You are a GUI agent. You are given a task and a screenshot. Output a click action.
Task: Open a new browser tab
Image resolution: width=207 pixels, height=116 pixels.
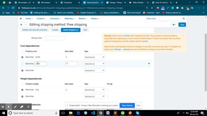(x=177, y=3)
